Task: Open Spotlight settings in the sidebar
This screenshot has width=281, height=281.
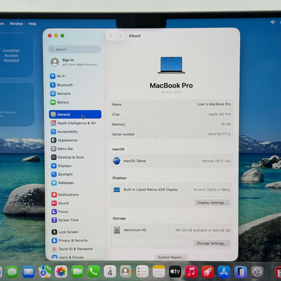Action: [62, 174]
